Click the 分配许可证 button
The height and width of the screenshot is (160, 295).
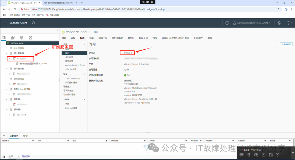286,44
